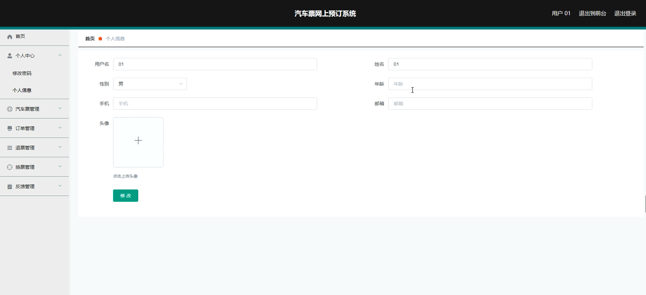646x295 pixels.
Task: Focus the 邮箱 input field
Action: click(490, 104)
